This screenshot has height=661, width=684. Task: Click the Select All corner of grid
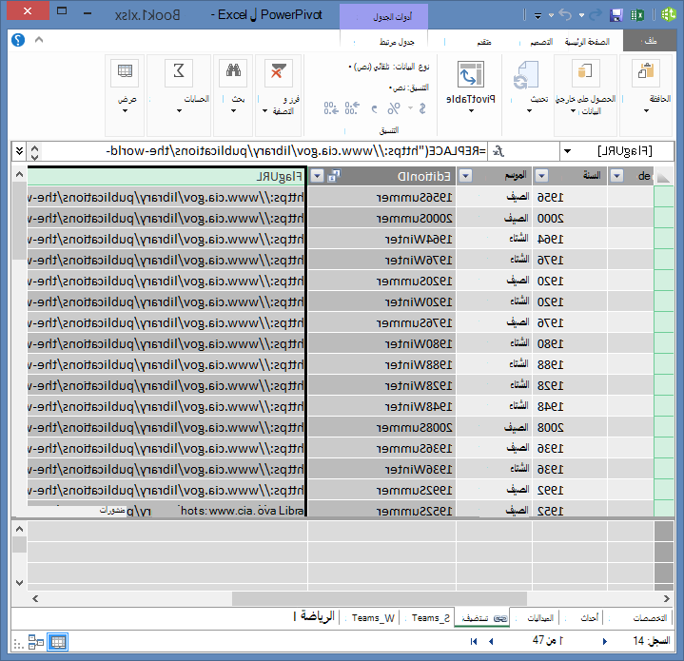(x=663, y=176)
